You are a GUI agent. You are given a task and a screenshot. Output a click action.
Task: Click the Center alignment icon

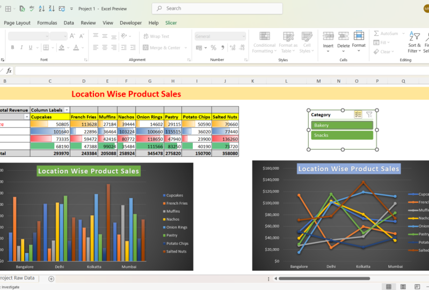[x=105, y=48]
